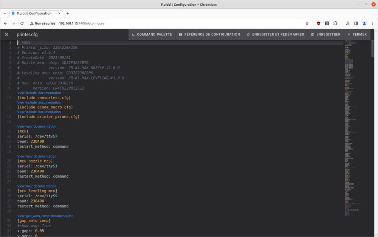This screenshot has width=378, height=237.
Task: Toggle the browser side panel
Action: click(x=356, y=23)
